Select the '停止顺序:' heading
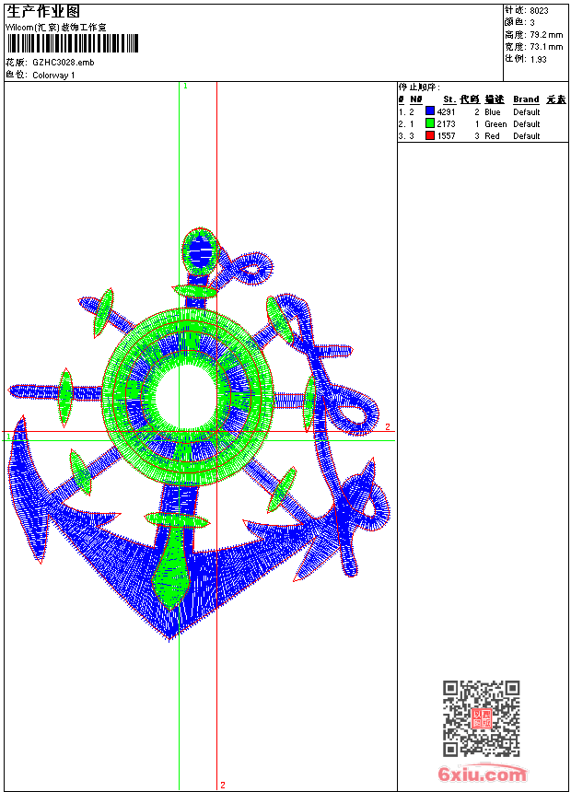The width and height of the screenshot is (571, 792). coord(419,87)
